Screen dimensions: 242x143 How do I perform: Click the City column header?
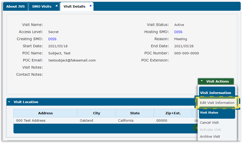tap(96, 113)
